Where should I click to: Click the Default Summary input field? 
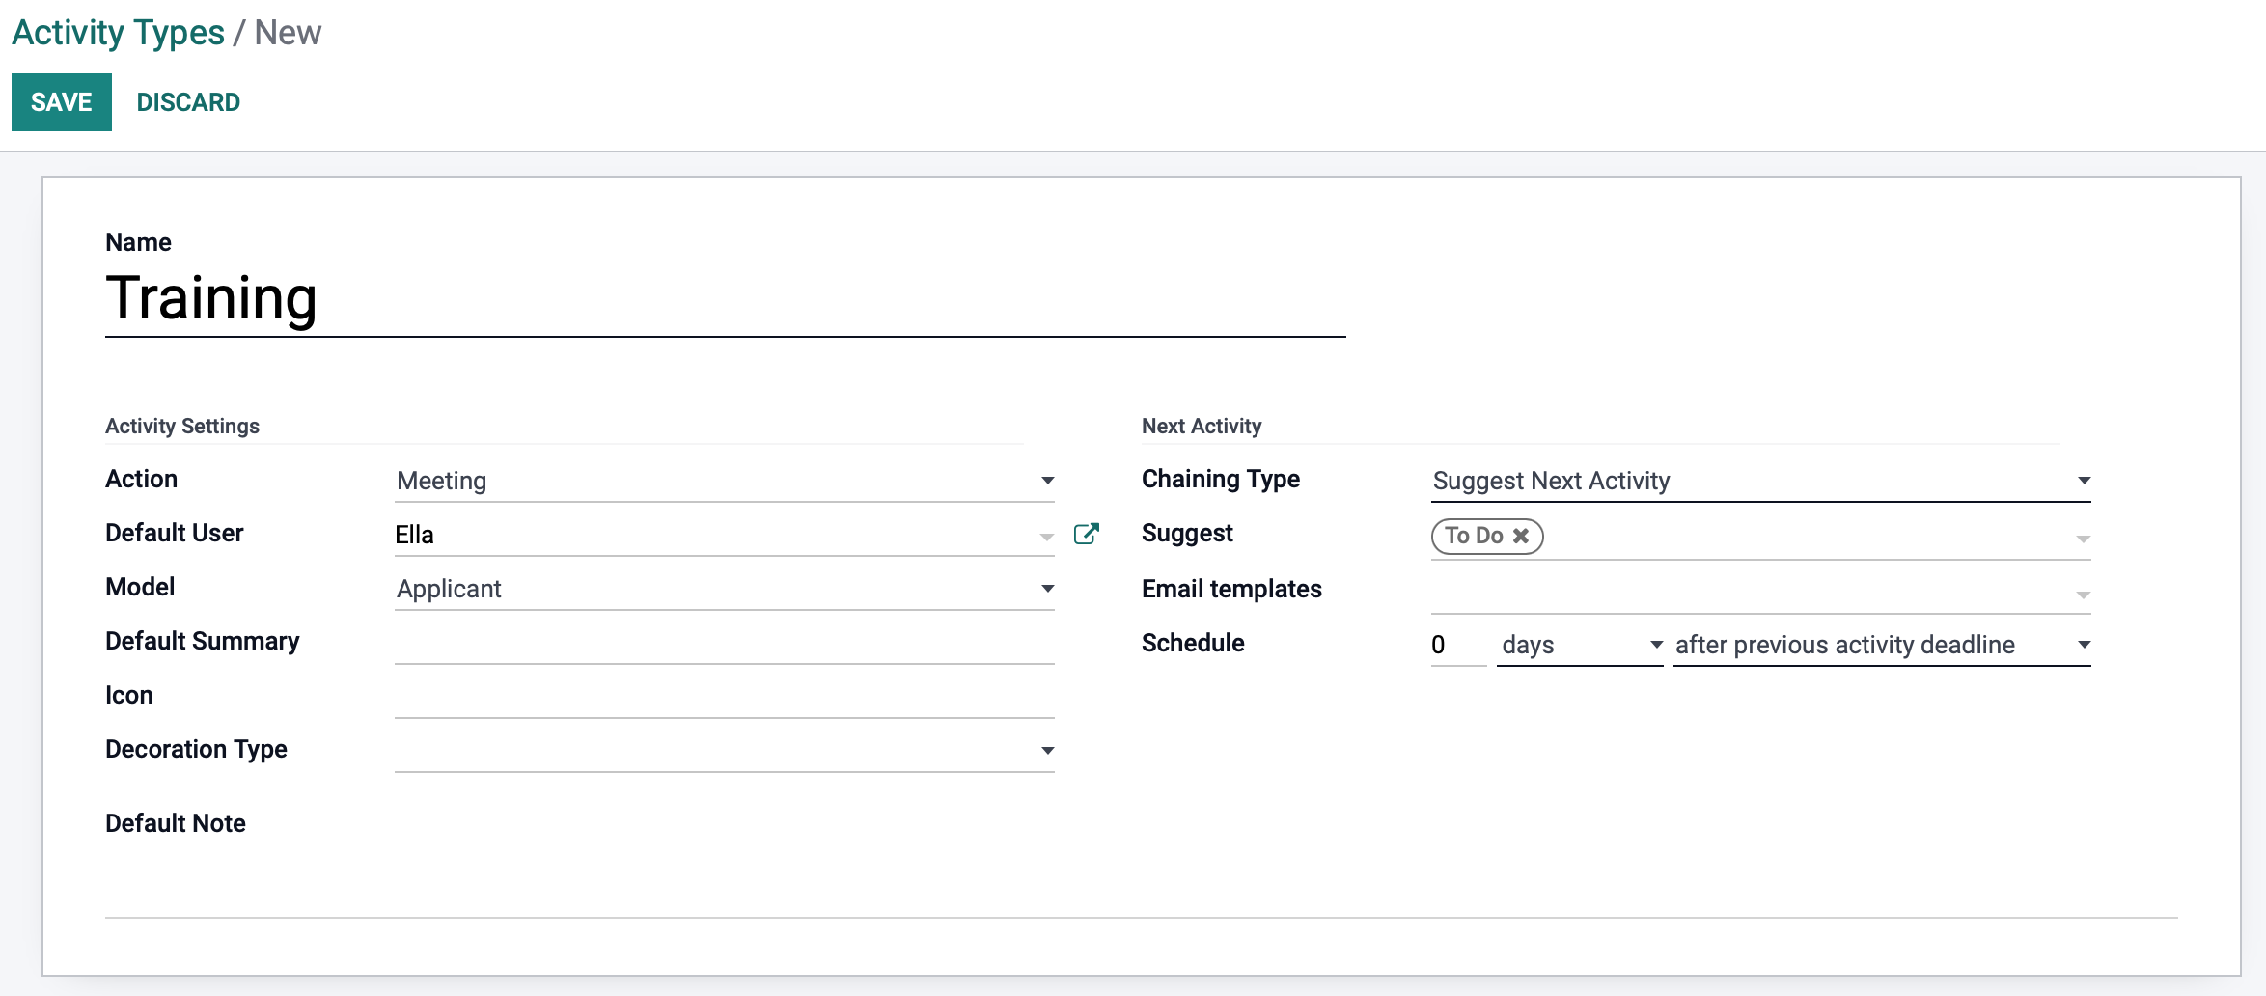[725, 643]
